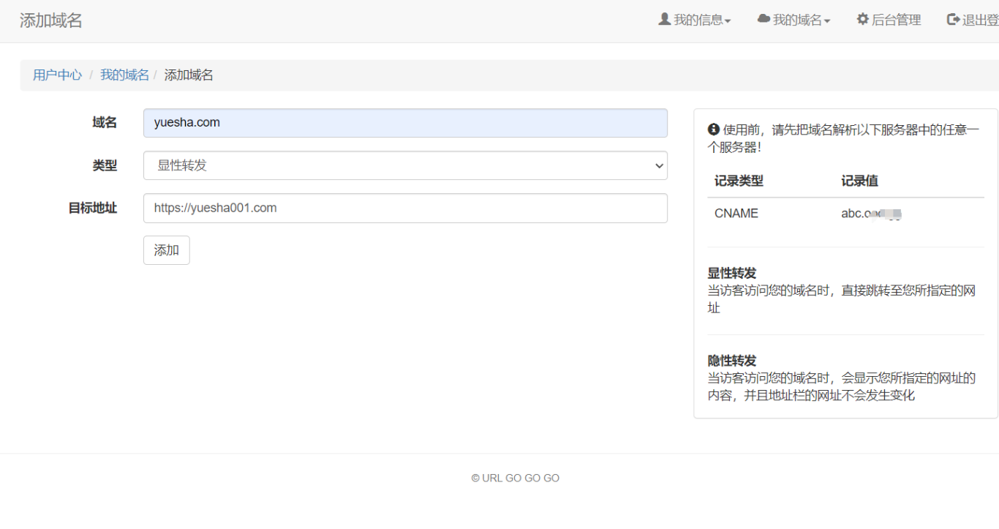Click the cloud icon beside 我的域名
The image size is (999, 529).
pos(764,20)
